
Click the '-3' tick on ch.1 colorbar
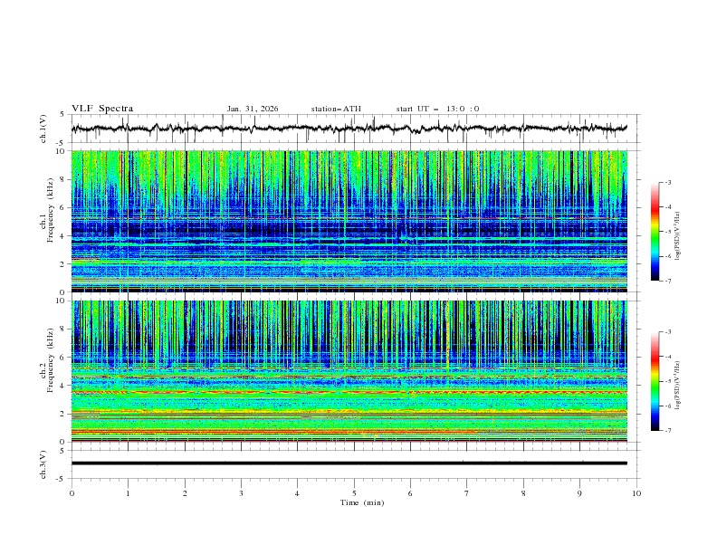point(667,182)
